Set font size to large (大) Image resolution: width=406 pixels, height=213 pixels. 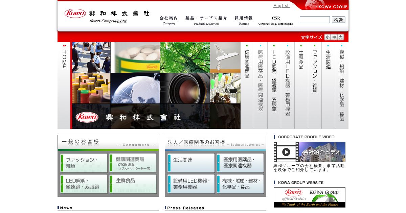[x=340, y=37]
